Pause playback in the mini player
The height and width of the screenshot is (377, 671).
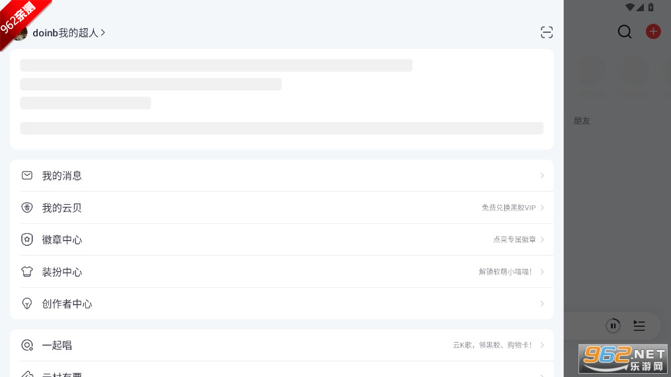(x=613, y=326)
